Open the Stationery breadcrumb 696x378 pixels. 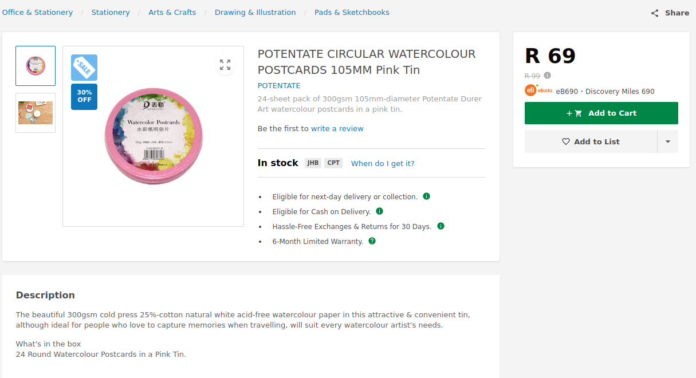click(111, 13)
